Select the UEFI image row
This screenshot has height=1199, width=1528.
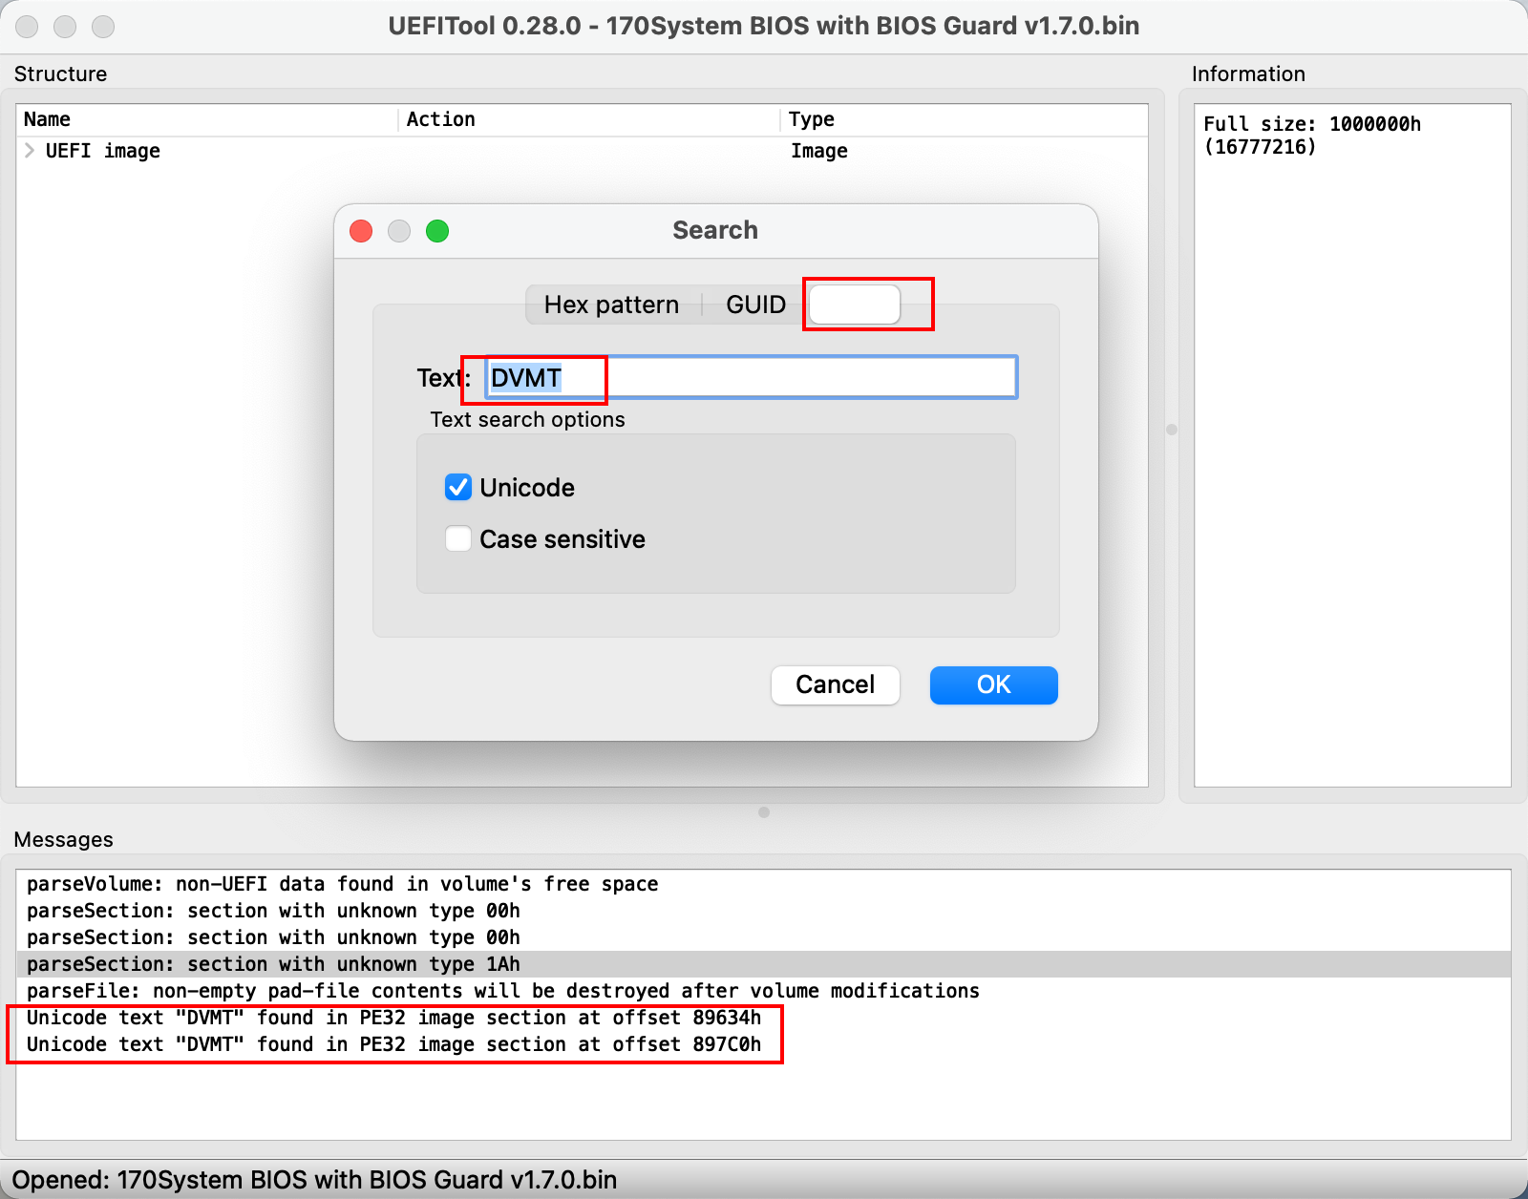click(x=582, y=151)
